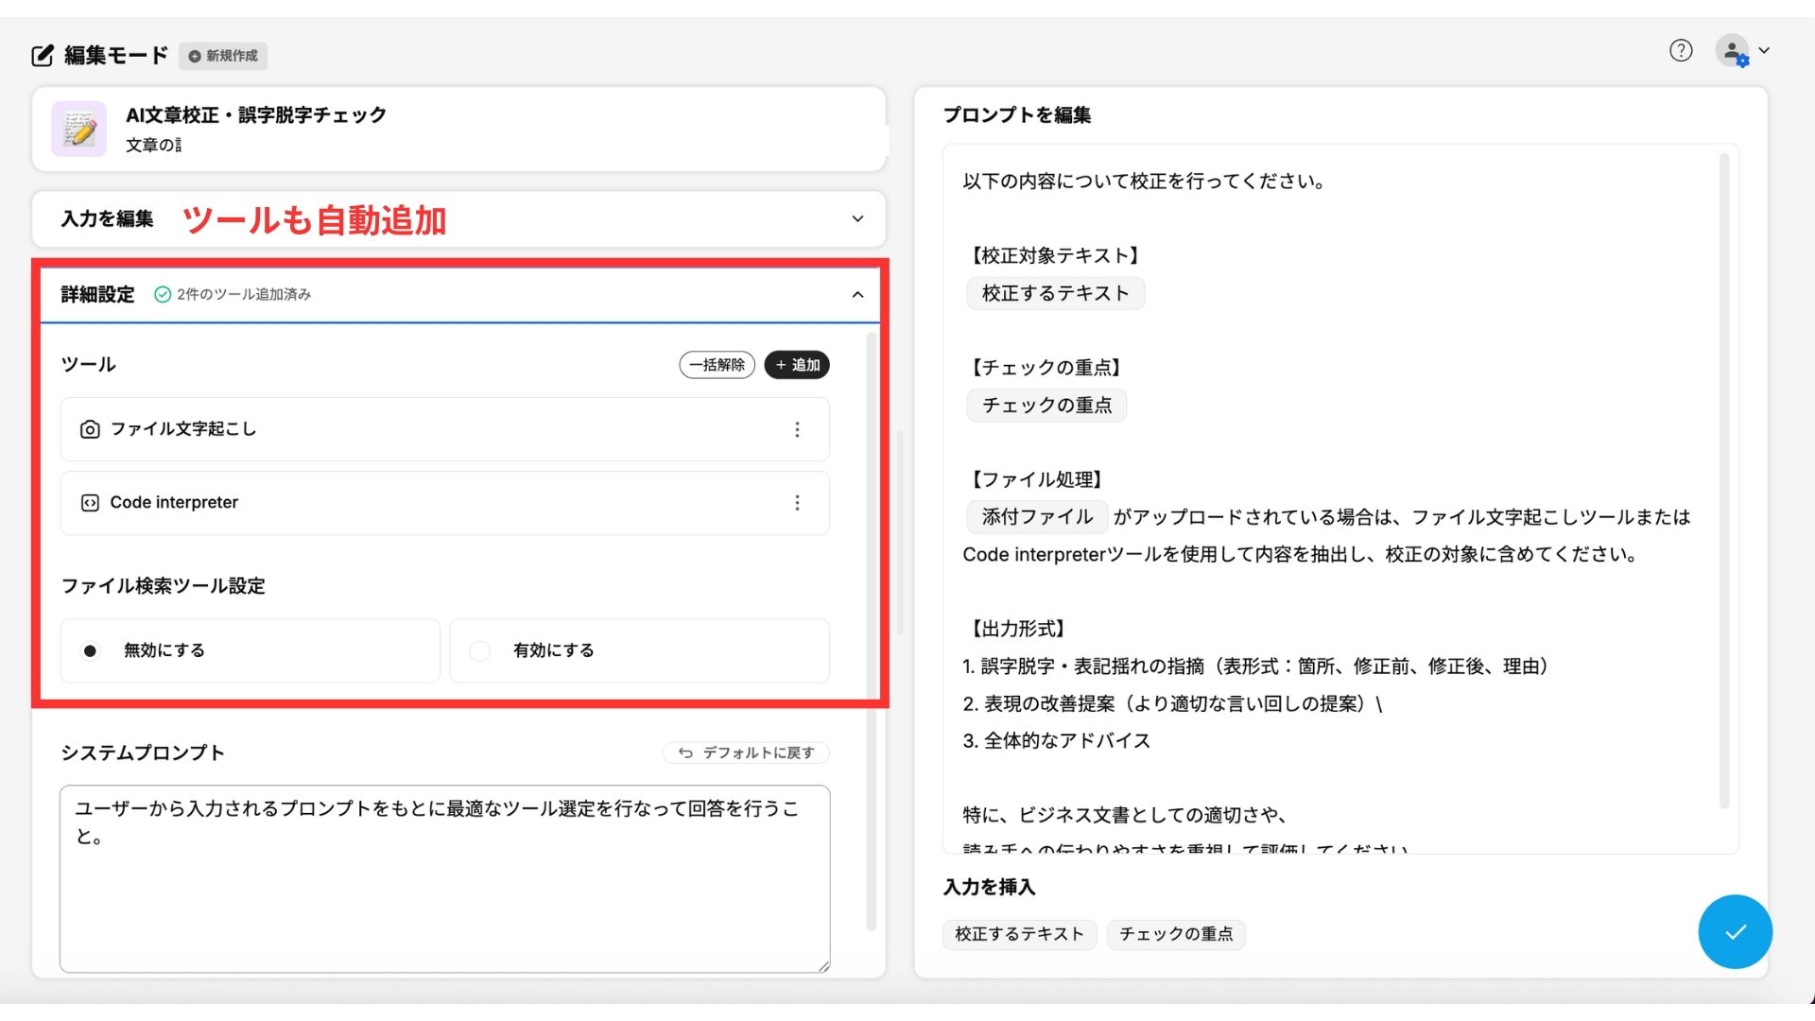Click デフォルトに戻す reset link

pyautogui.click(x=747, y=753)
